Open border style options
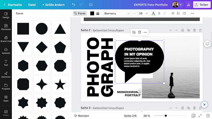 coord(98,13)
